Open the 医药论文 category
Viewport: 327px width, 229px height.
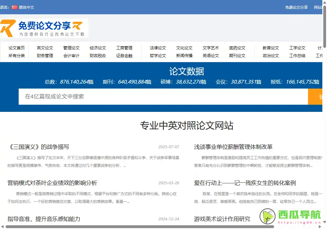tap(238, 48)
